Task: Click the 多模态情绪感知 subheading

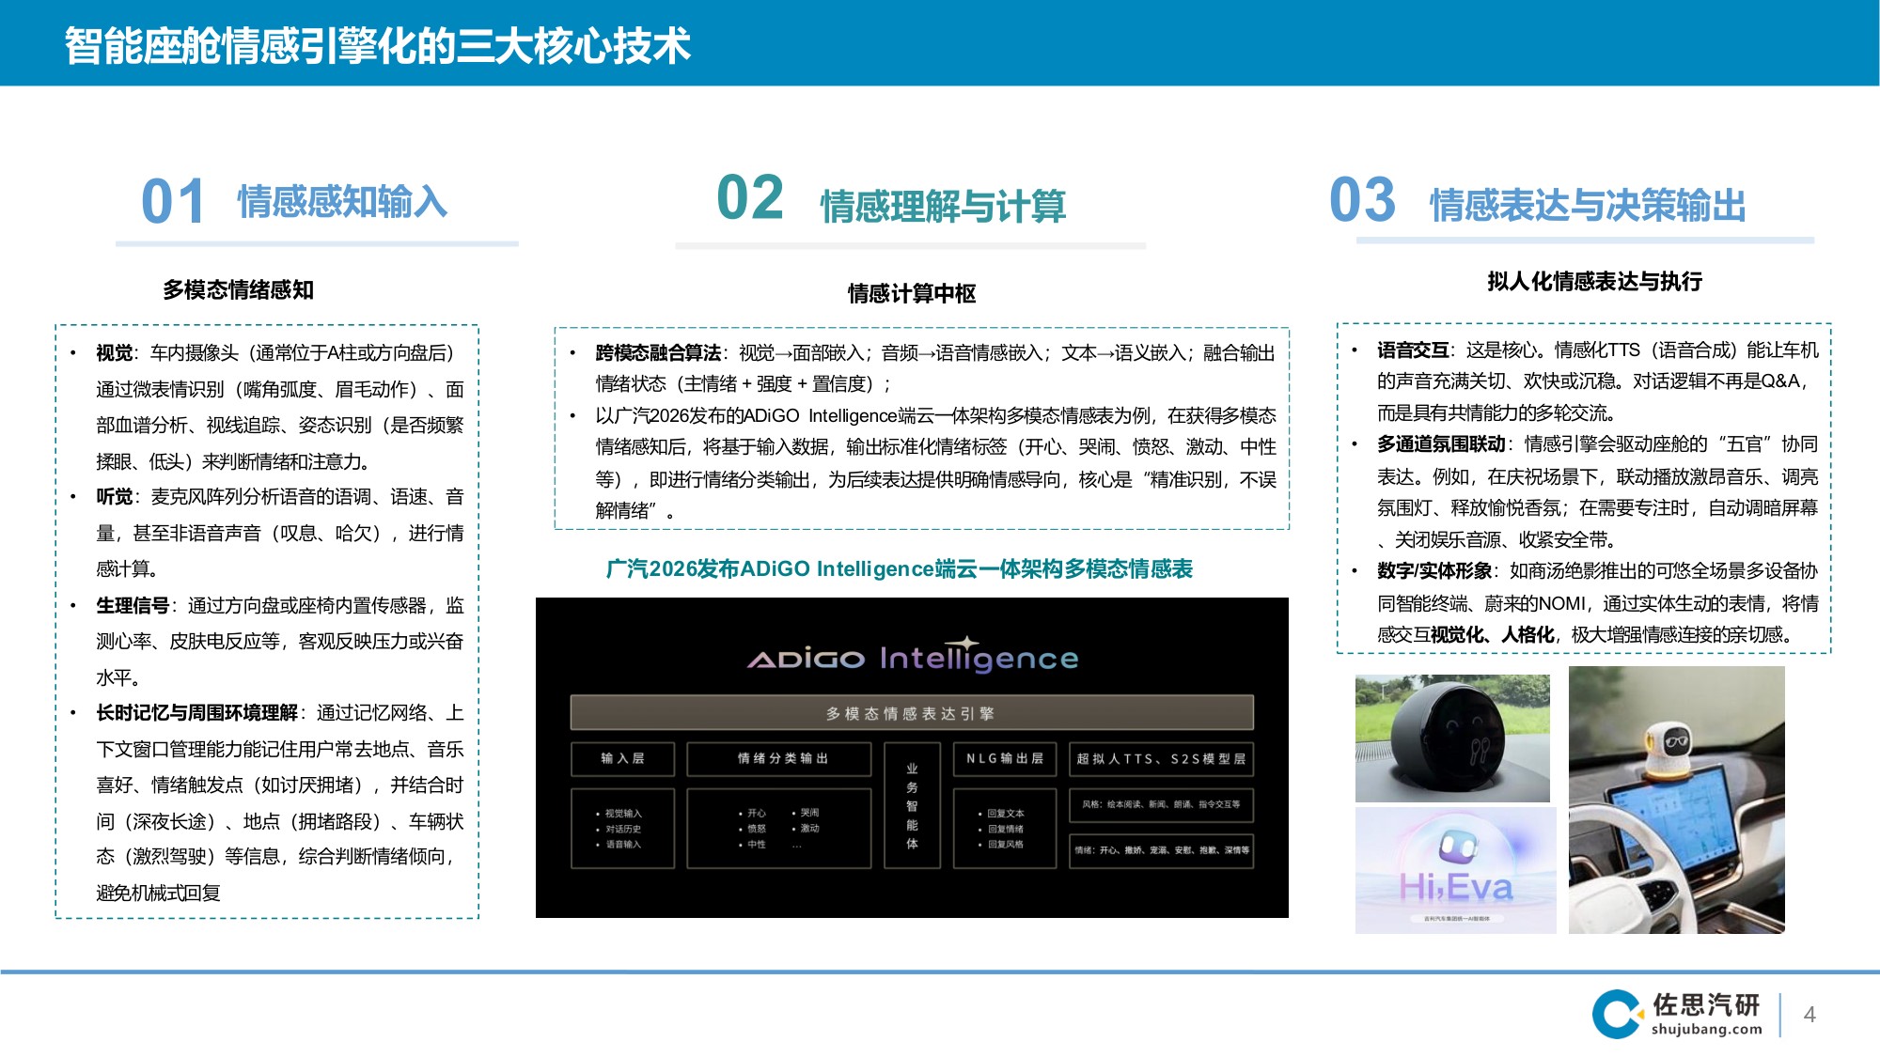Action: click(238, 290)
